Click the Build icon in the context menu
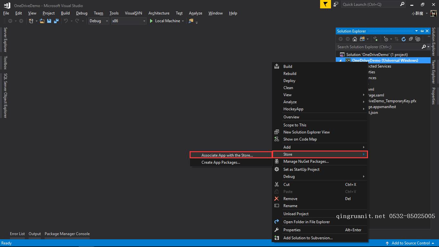Viewport: 439px width, 247px height. coord(276,67)
